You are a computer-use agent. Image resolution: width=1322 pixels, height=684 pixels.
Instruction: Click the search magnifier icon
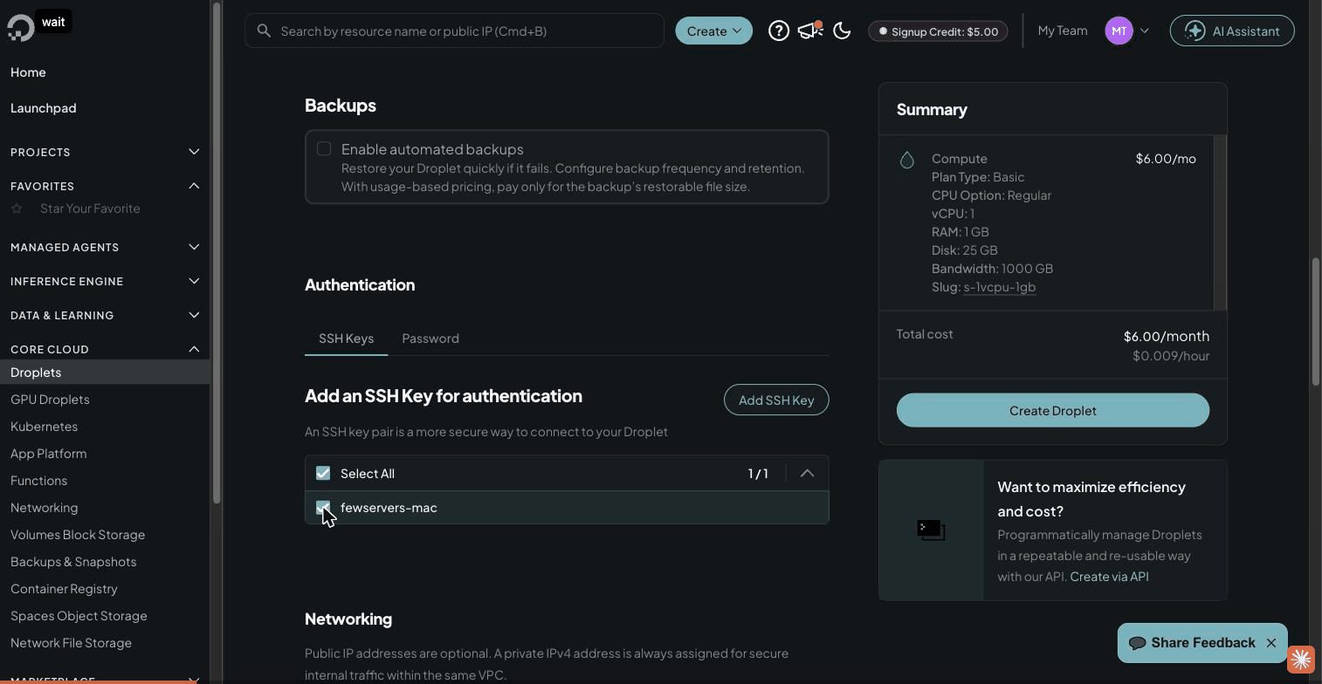tap(264, 31)
